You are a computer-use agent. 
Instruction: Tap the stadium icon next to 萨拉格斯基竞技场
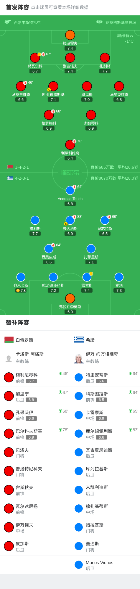point(99,22)
